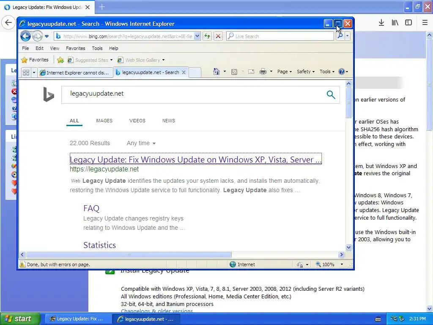Image resolution: width=433 pixels, height=325 pixels.
Task: Click the background browser hamburger menu icon
Action: [x=425, y=22]
